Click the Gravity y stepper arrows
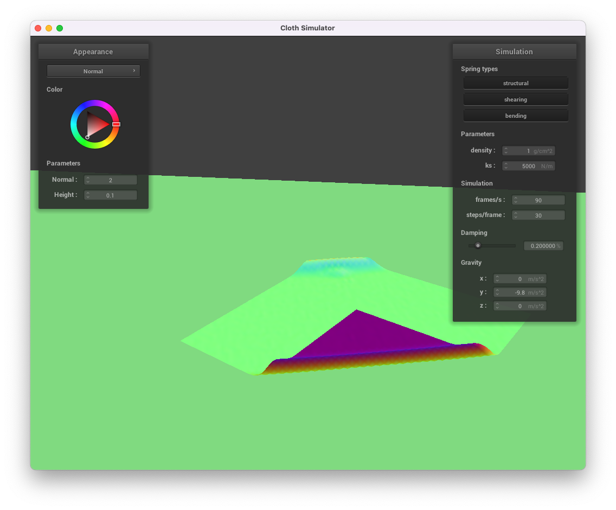 [497, 292]
